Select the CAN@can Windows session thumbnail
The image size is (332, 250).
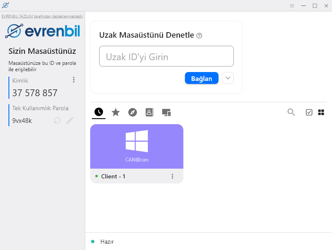coord(137,146)
